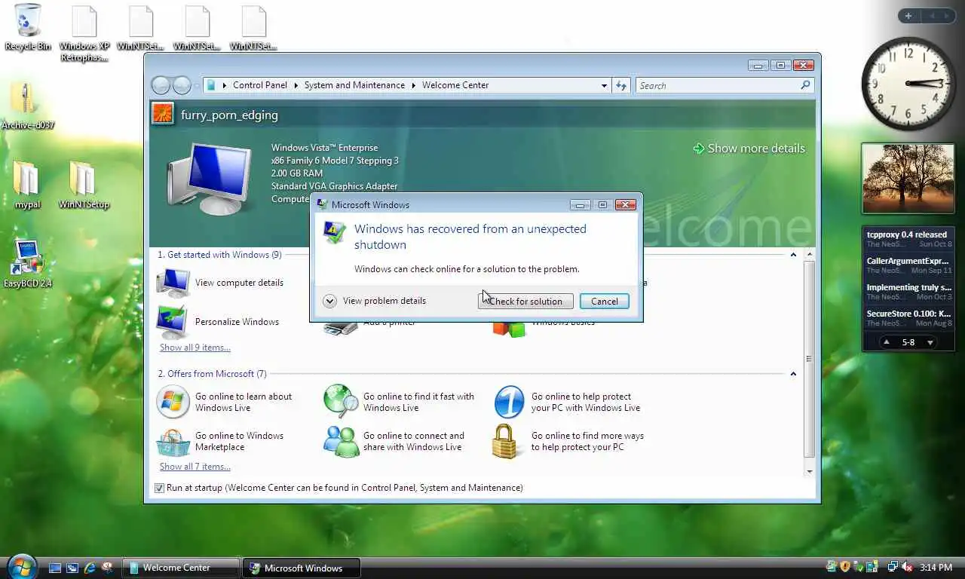Screen dimensions: 965x579
Task: Click Show more details link
Action: [x=749, y=149]
